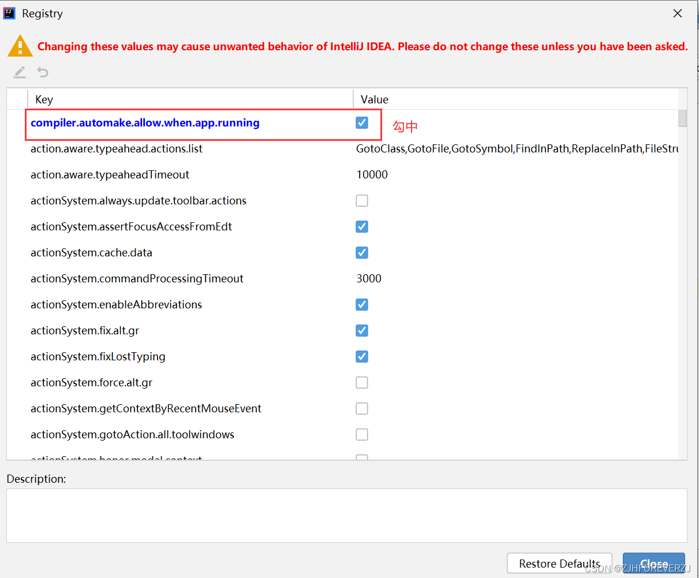The width and height of the screenshot is (699, 578).
Task: Click inside the Description text area
Action: click(346, 516)
